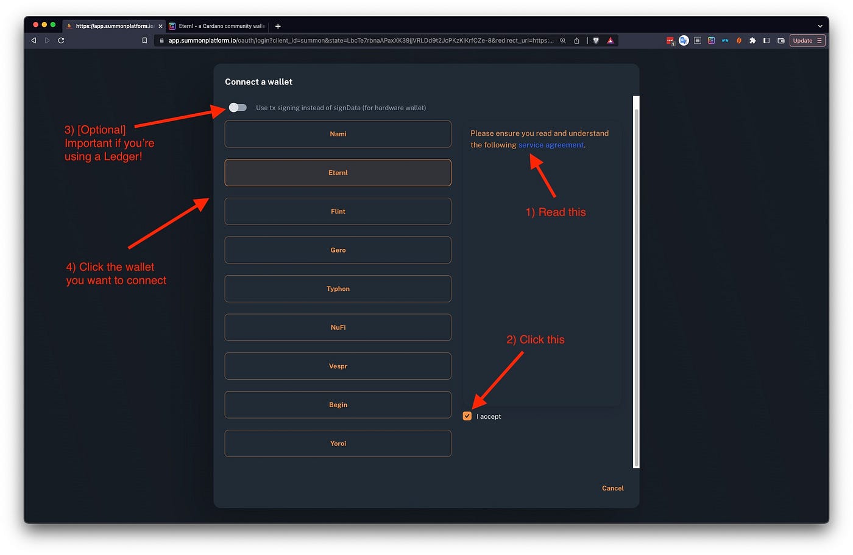Open Brave Shields lion icon
The width and height of the screenshot is (853, 555).
tap(596, 41)
